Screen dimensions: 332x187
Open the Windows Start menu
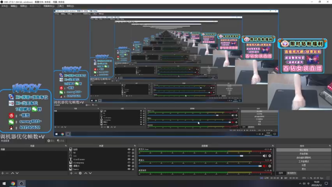(x=4, y=184)
